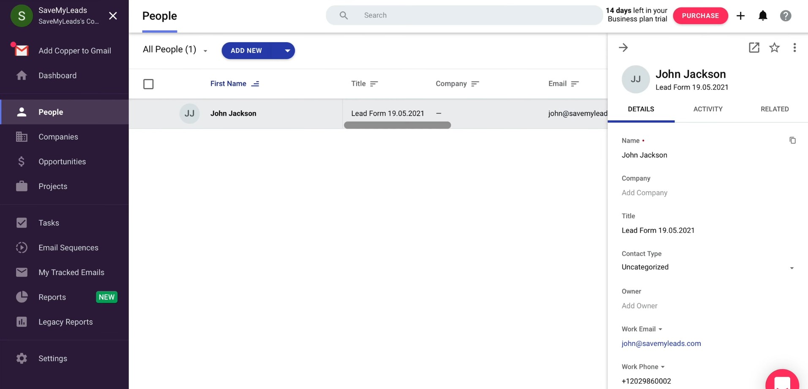808x389 pixels.
Task: Collapse the detail panel with arrow icon
Action: [x=623, y=47]
